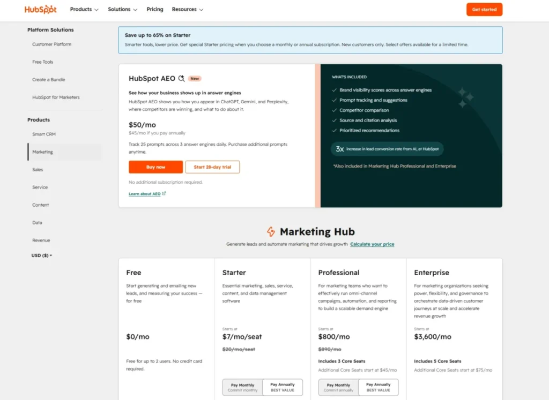Screen dimensions: 549x400
Task: Open the Learn about AEO link
Action: (145, 194)
